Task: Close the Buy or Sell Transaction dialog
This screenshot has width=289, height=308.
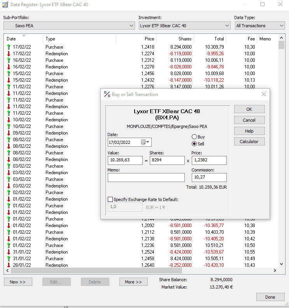Action: (x=264, y=94)
